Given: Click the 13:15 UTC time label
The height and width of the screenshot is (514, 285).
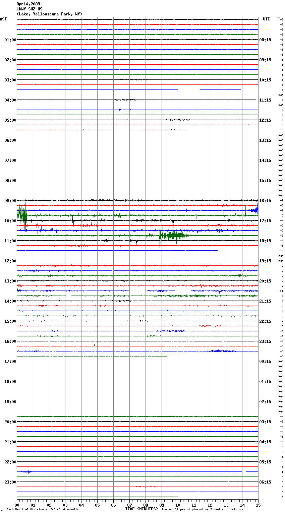Looking at the screenshot, I should pos(265,140).
